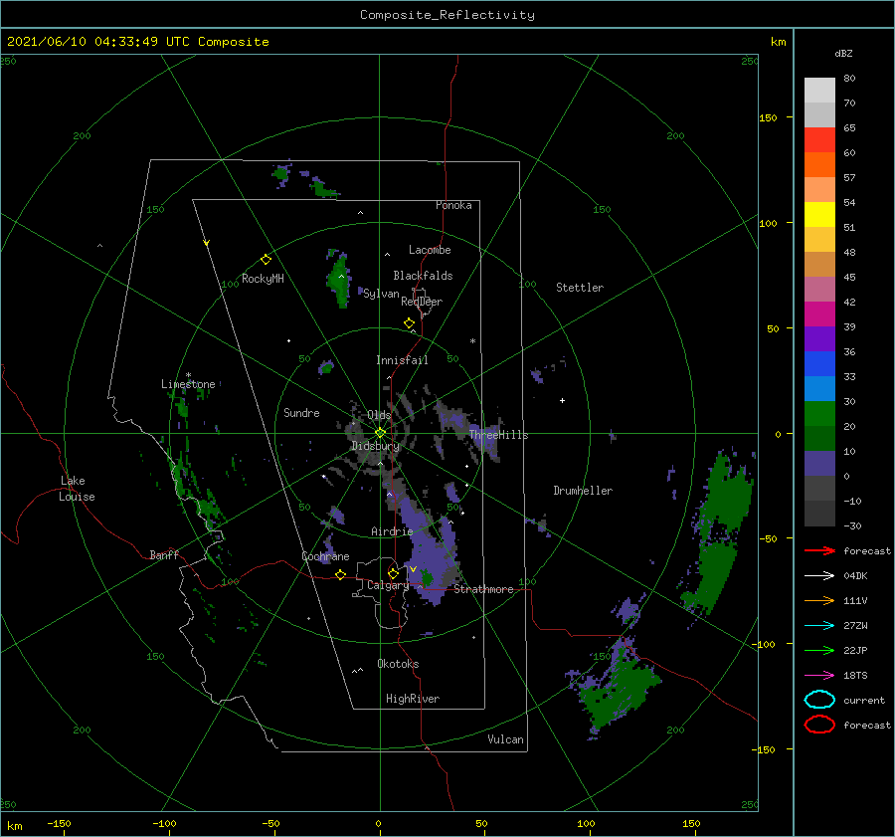Click the Innisfail label on map
Image resolution: width=895 pixels, height=837 pixels.
pyautogui.click(x=402, y=360)
